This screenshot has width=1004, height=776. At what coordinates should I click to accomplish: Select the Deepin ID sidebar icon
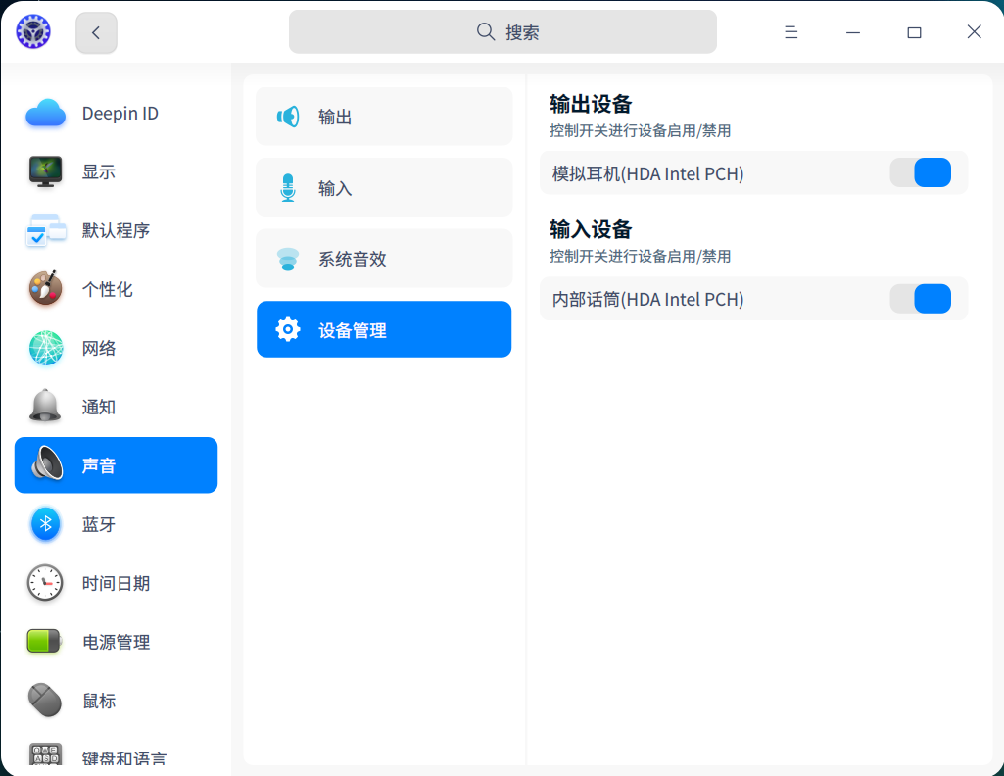pos(45,113)
